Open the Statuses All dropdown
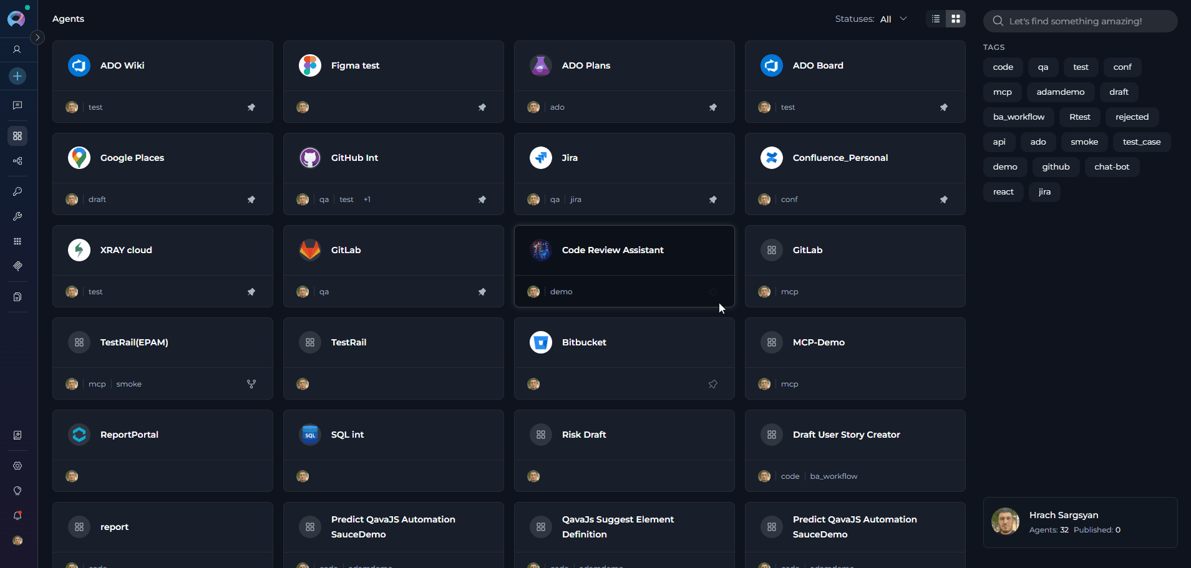 [892, 19]
